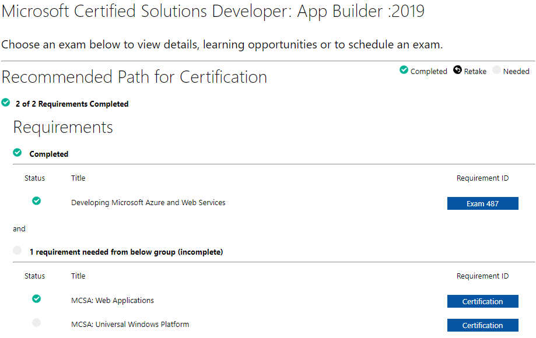The width and height of the screenshot is (536, 338).
Task: Click Status column header above Developing Microsoft Azure
Action: pyautogui.click(x=34, y=178)
